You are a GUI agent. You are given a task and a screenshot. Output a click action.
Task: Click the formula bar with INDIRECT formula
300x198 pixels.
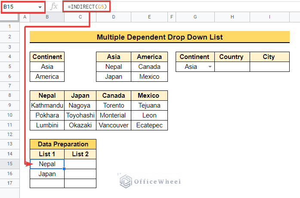click(x=172, y=7)
